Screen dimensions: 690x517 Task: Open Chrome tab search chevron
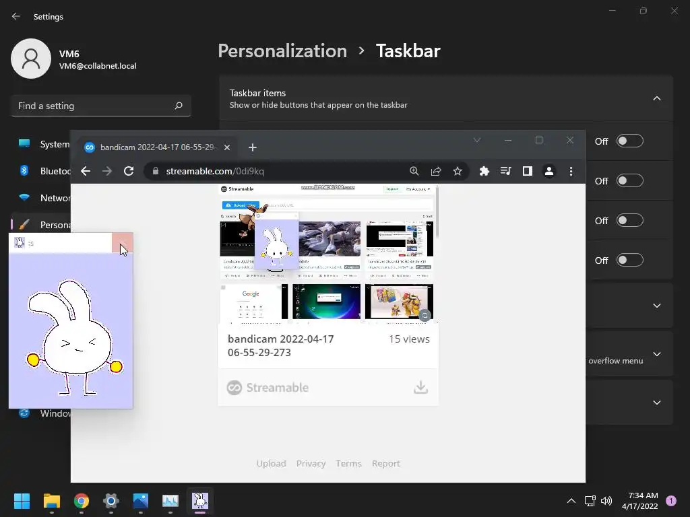(477, 140)
